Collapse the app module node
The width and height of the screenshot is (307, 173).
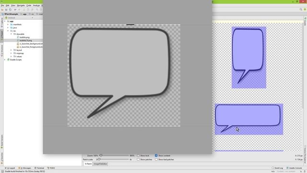[5, 21]
